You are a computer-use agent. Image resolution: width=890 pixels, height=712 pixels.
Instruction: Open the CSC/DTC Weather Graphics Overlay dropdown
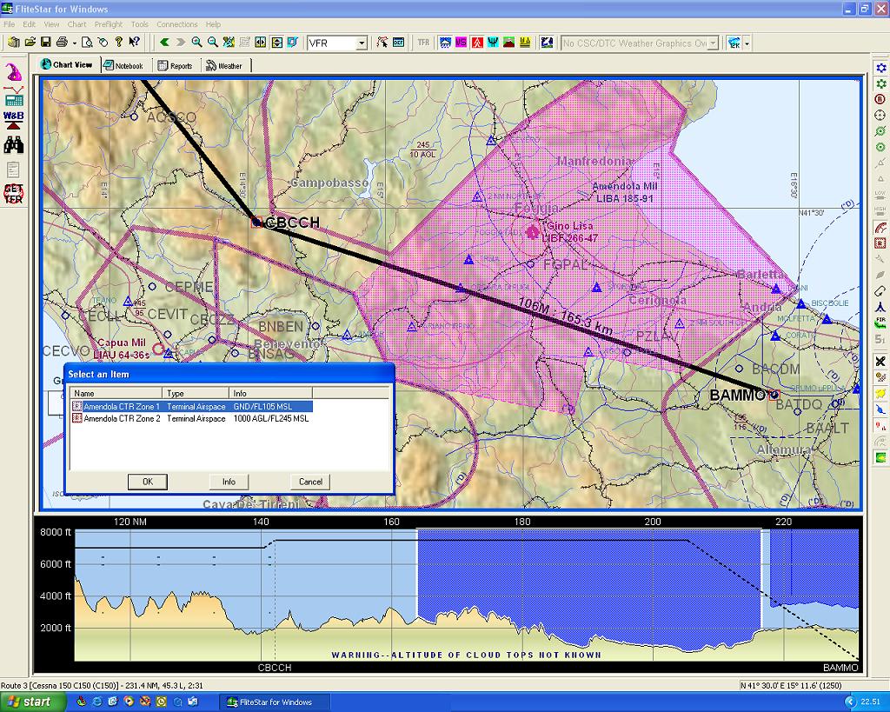click(x=714, y=43)
